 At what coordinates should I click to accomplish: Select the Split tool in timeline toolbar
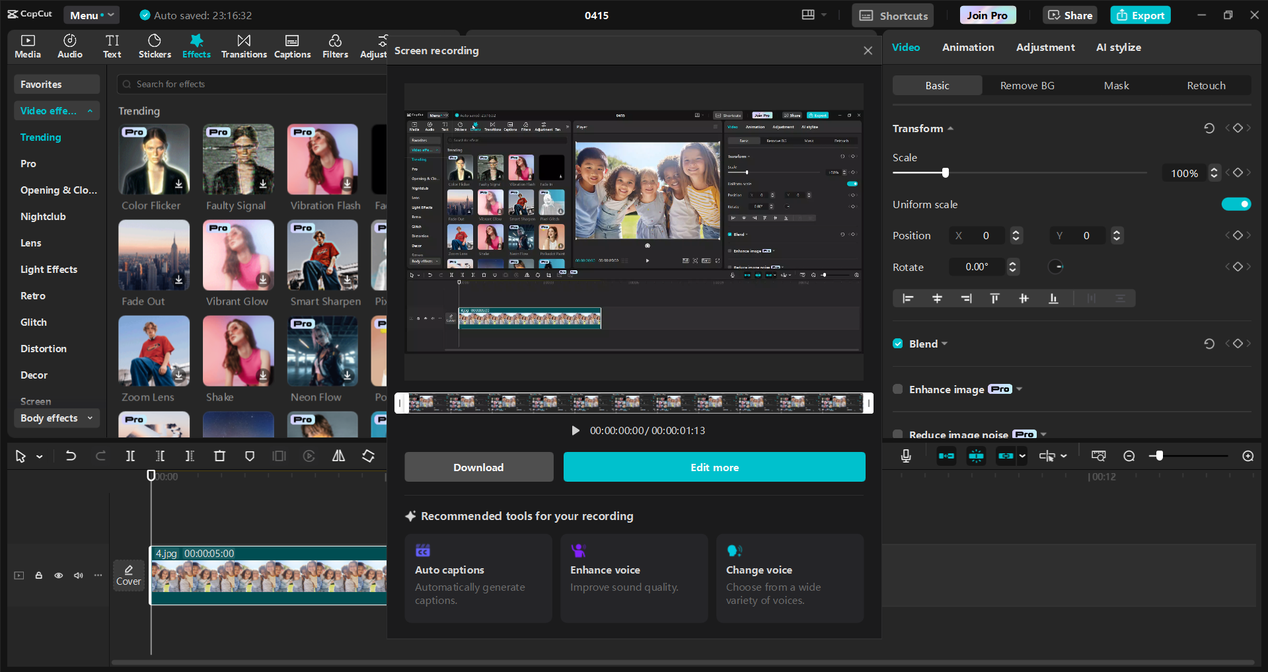(130, 456)
